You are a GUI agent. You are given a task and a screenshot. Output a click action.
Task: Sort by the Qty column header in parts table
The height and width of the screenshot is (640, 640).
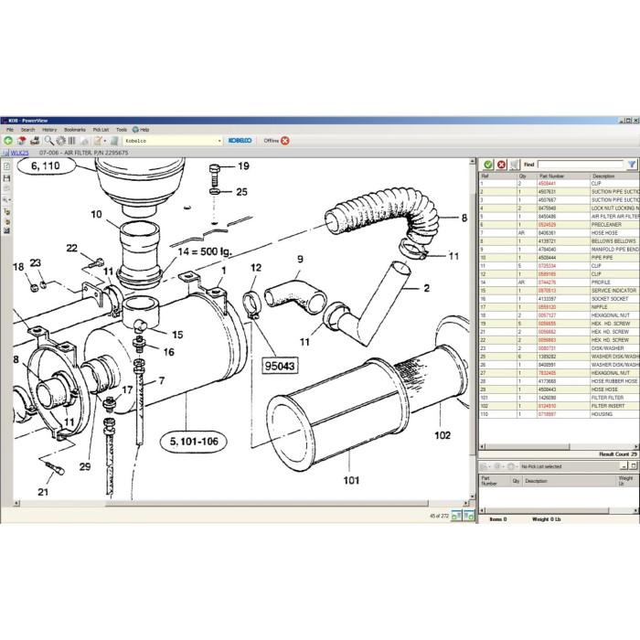click(527, 176)
